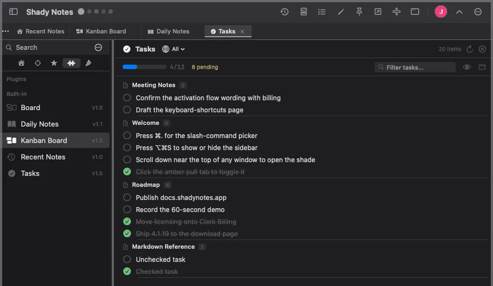Open tab overflow three dots menu

point(5,31)
